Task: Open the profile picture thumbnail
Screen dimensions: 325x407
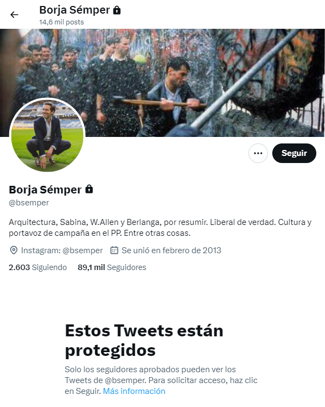Action: 47,135
